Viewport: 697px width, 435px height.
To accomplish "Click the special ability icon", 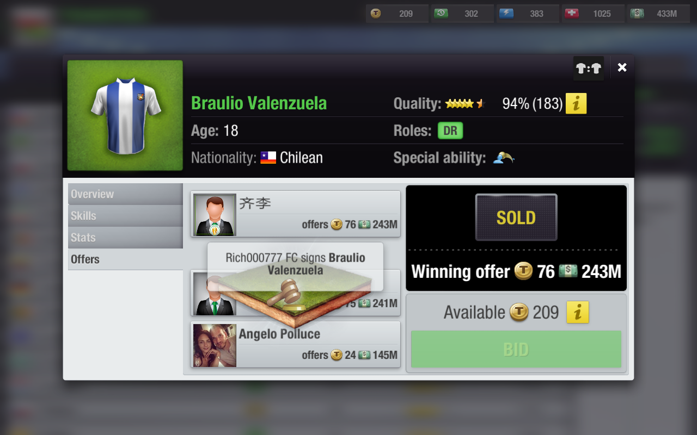I will tap(503, 158).
